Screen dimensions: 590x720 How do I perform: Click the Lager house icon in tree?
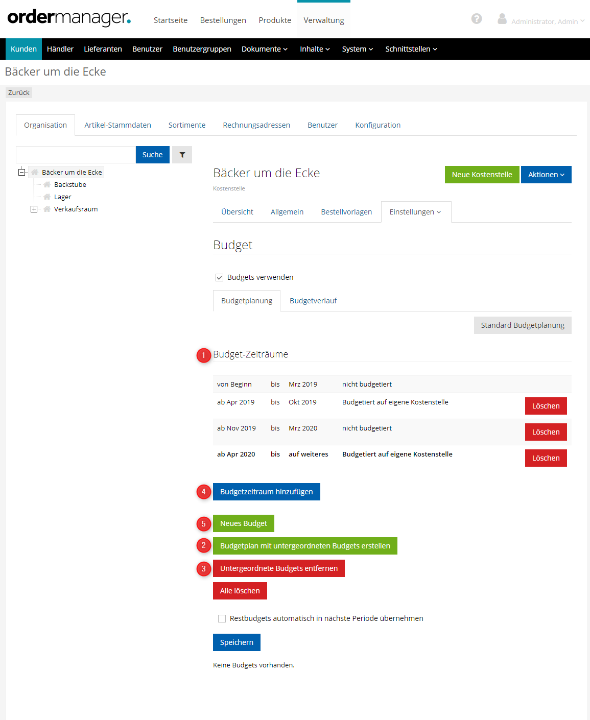click(47, 197)
